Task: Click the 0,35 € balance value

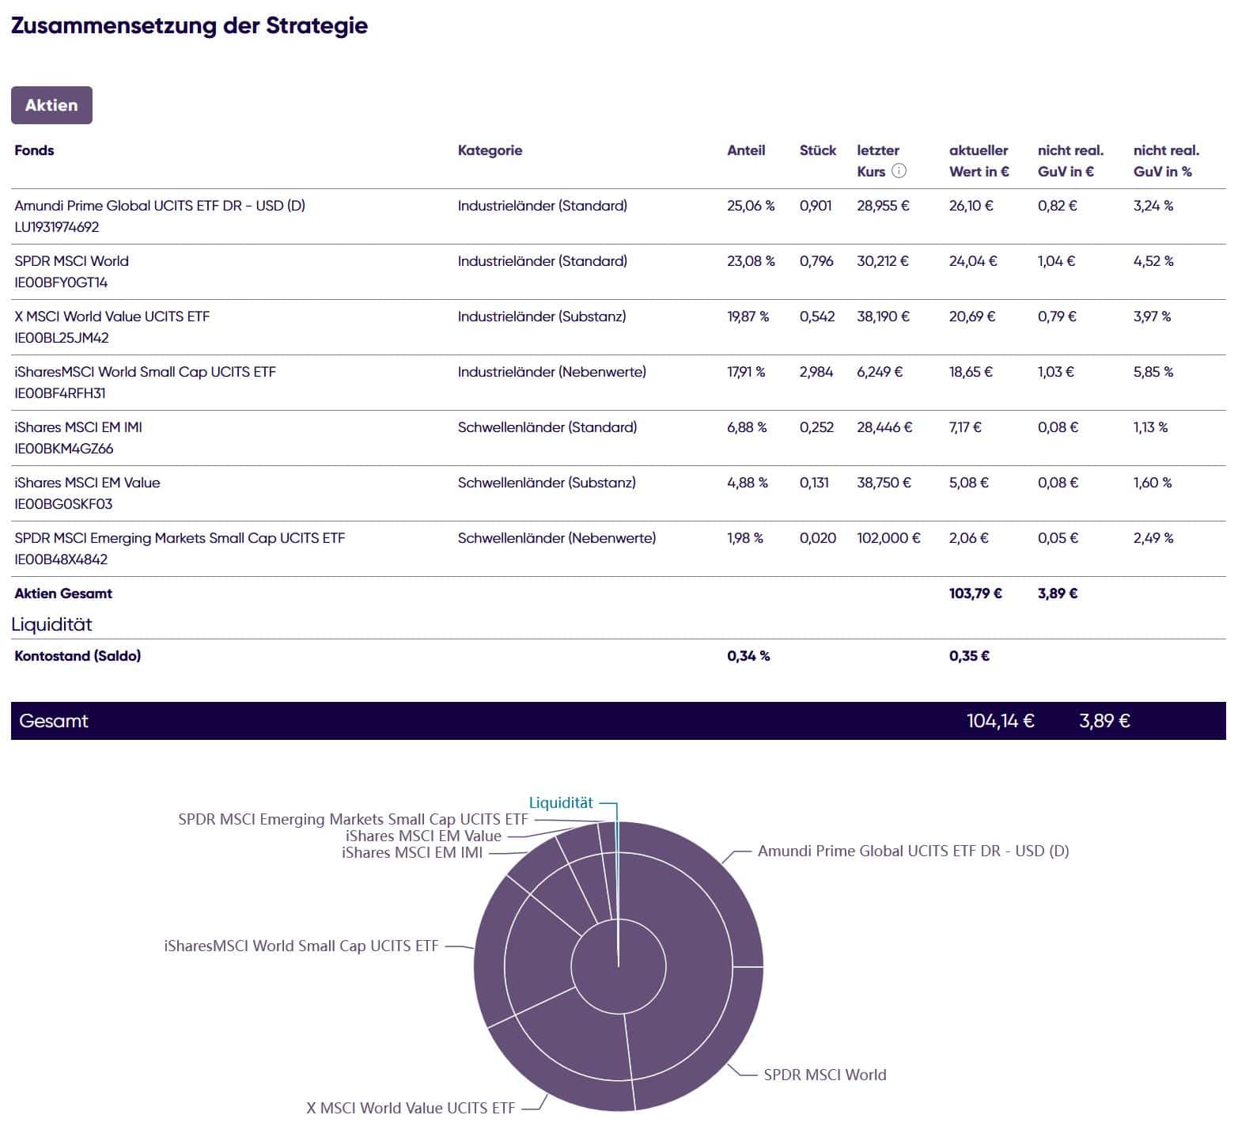Action: click(x=969, y=656)
